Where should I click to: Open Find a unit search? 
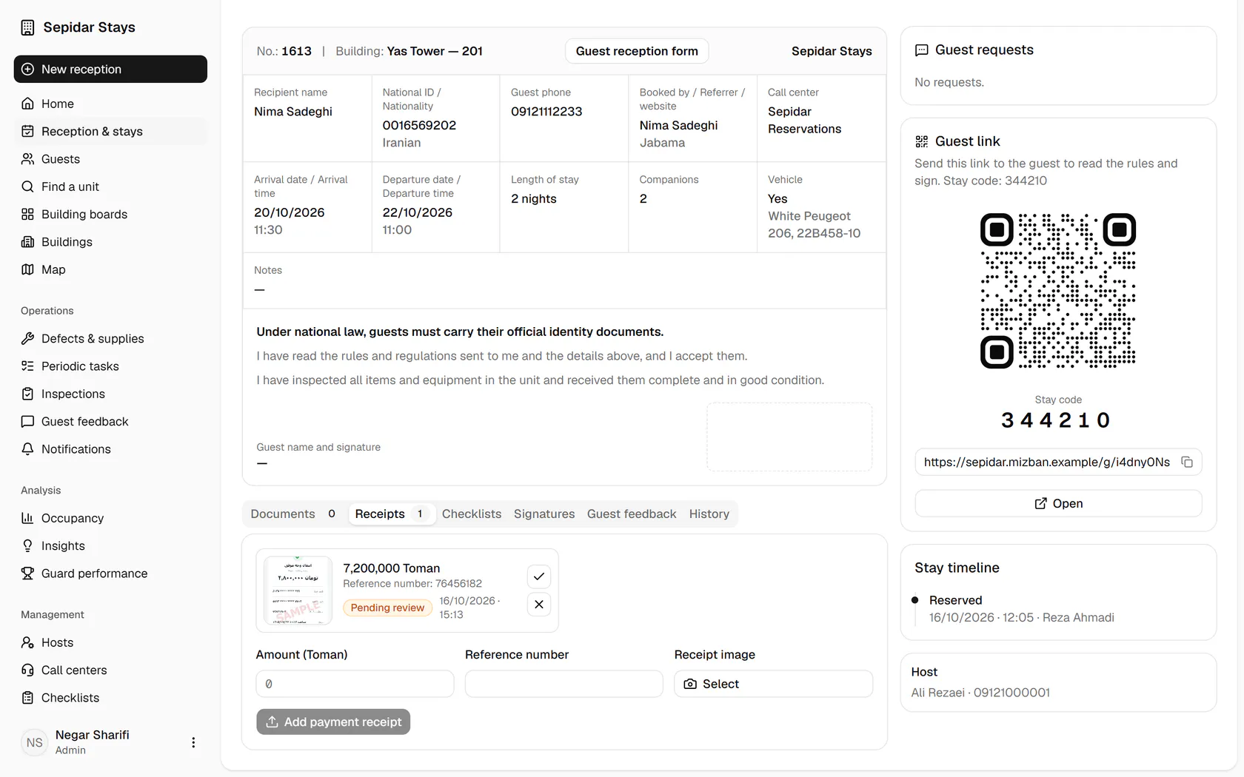point(110,186)
